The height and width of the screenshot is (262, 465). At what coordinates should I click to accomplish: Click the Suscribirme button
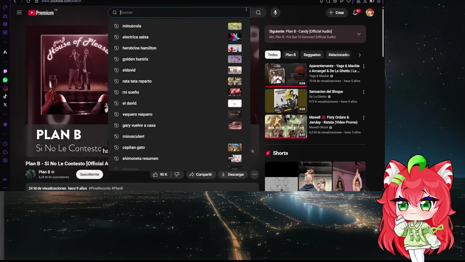point(89,174)
